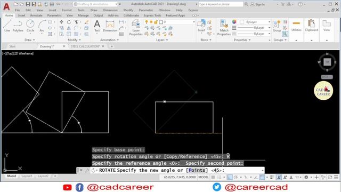
Task: Click the Insert block icon
Action: click(x=201, y=26)
